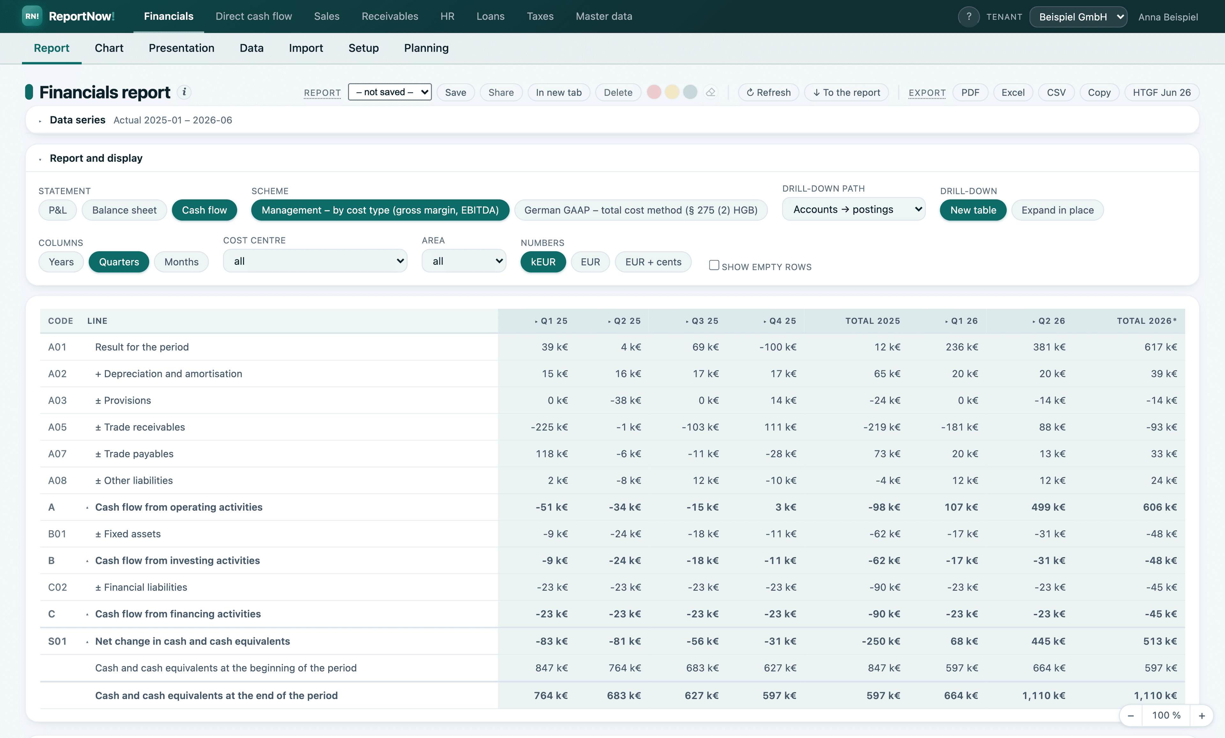Image resolution: width=1225 pixels, height=738 pixels.
Task: Open the report In new tab
Action: pyautogui.click(x=558, y=92)
